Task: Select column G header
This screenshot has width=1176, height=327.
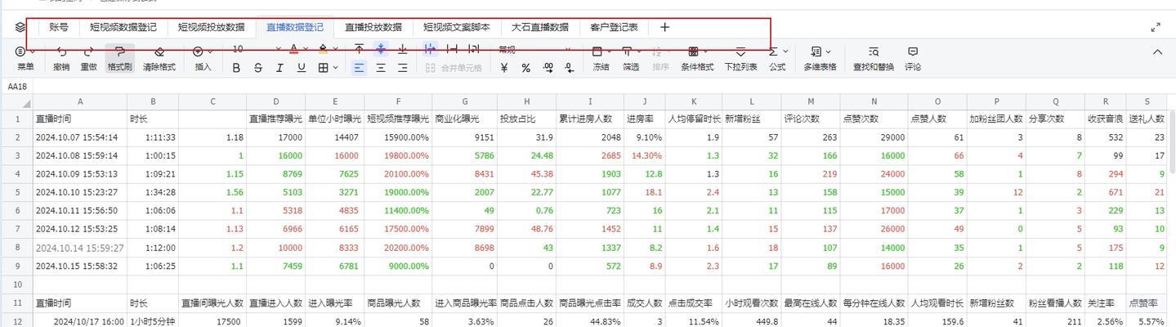Action: coord(465,102)
